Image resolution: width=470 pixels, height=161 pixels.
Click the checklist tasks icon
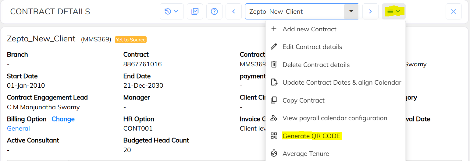[x=195, y=12]
